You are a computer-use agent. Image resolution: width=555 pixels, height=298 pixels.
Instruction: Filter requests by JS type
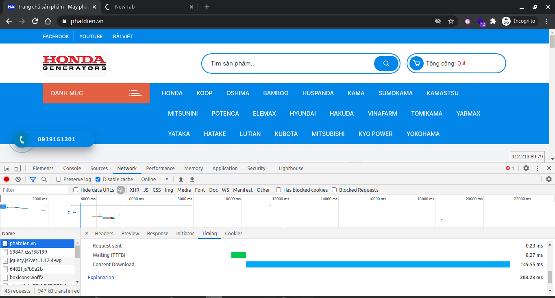146,190
